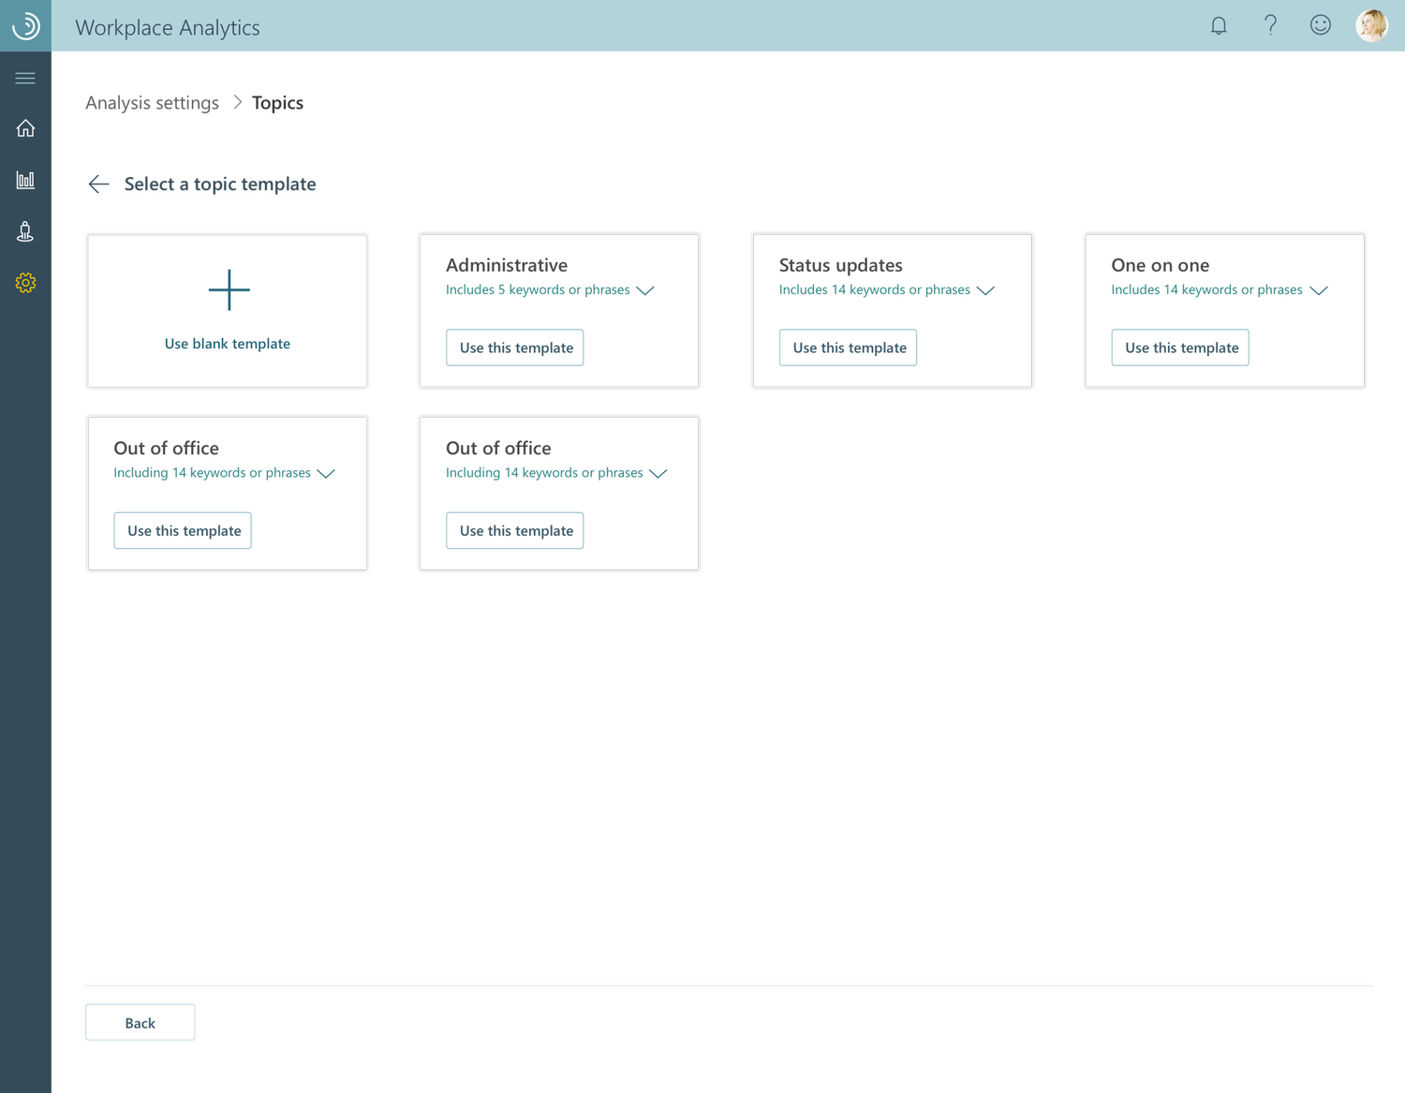Screen dimensions: 1405x1093
Task: Expand Administrative's keywords or phrases list
Action: [x=645, y=291]
